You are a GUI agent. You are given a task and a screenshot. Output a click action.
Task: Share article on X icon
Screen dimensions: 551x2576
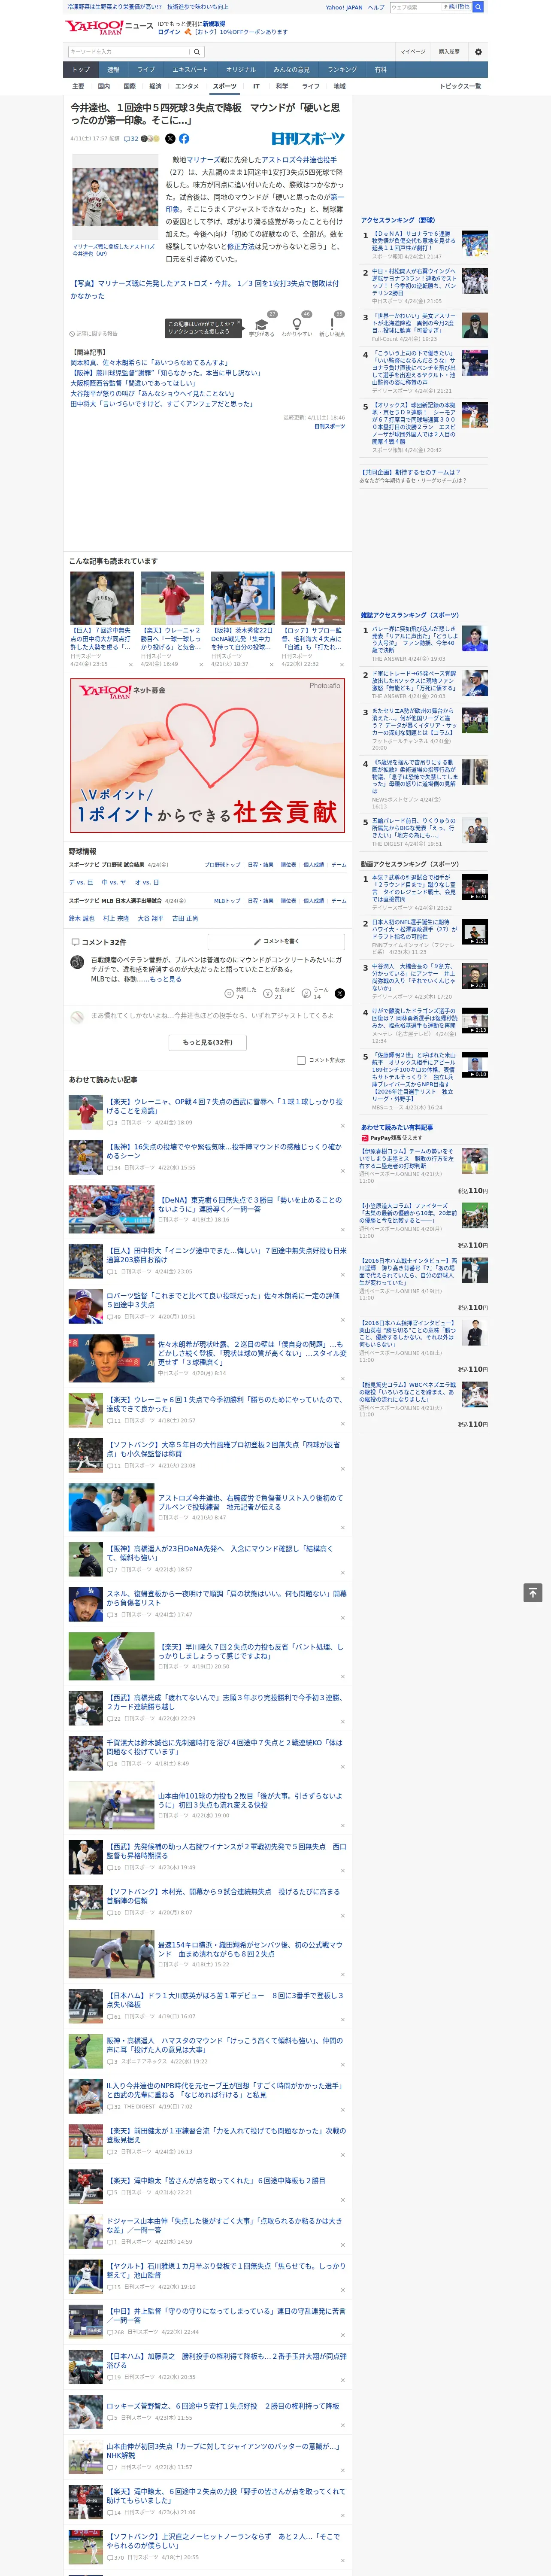(x=170, y=139)
